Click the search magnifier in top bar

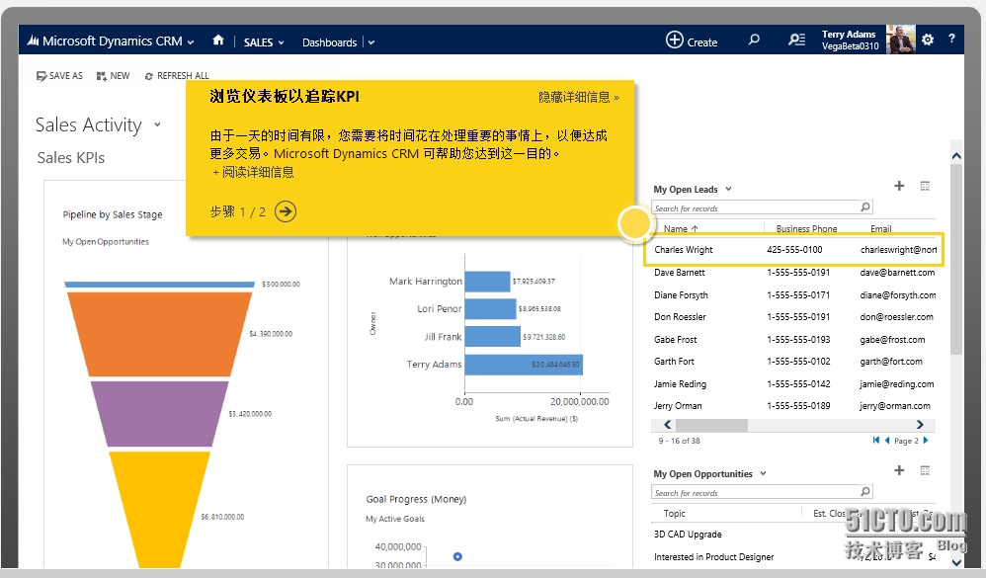(754, 40)
